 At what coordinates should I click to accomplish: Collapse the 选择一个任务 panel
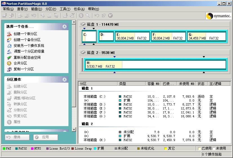click(65, 27)
